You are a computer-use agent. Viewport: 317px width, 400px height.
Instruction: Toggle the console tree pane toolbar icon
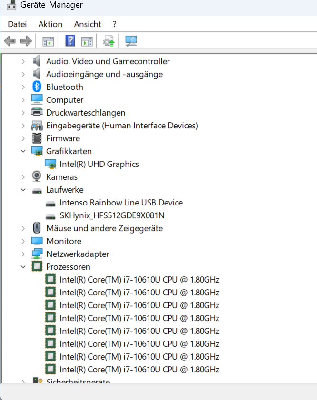point(48,41)
